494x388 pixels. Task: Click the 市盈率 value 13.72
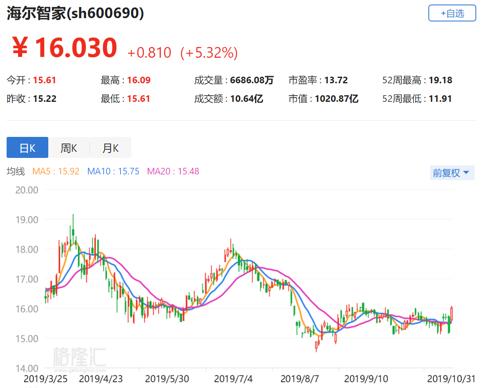pyautogui.click(x=336, y=80)
